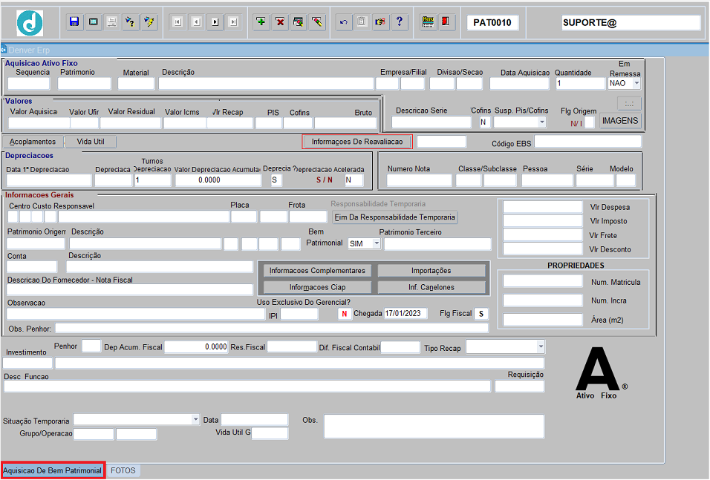Open the Bem Patrimonial SIM dropdown

pos(377,243)
